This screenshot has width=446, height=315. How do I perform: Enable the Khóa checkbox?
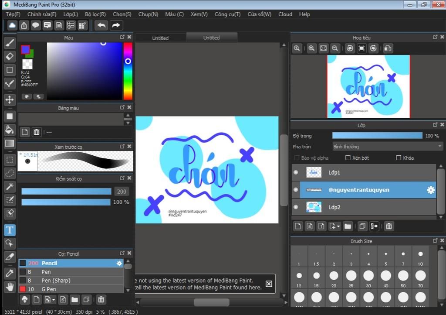[399, 158]
